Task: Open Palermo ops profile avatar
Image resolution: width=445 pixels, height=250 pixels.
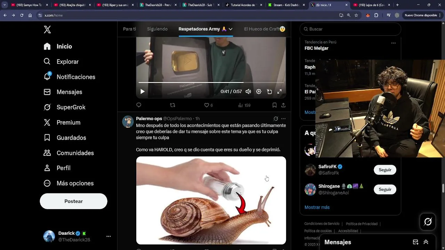Action: 128,122
